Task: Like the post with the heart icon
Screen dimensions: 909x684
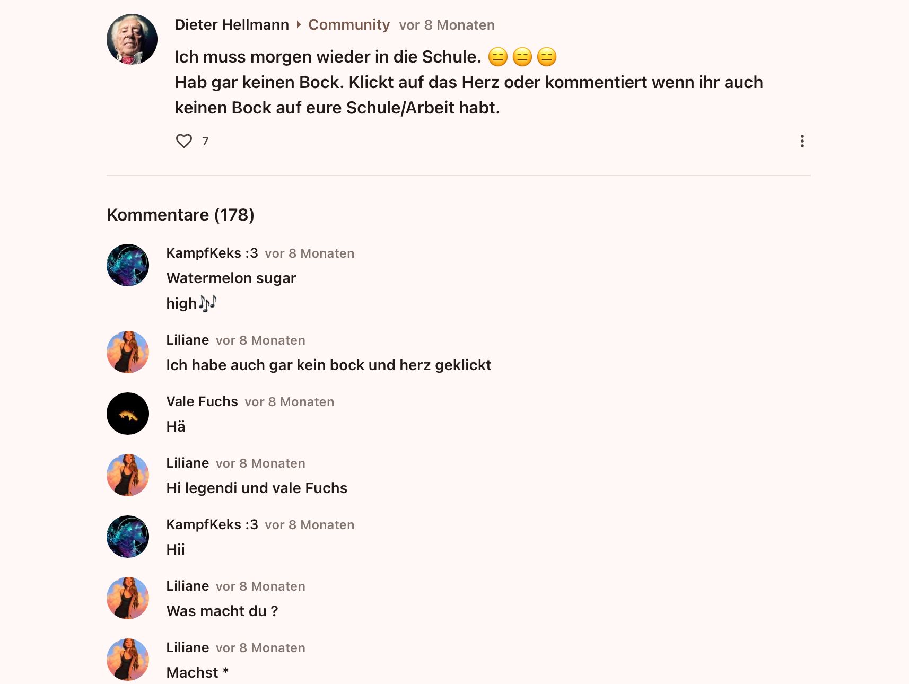Action: pos(184,141)
